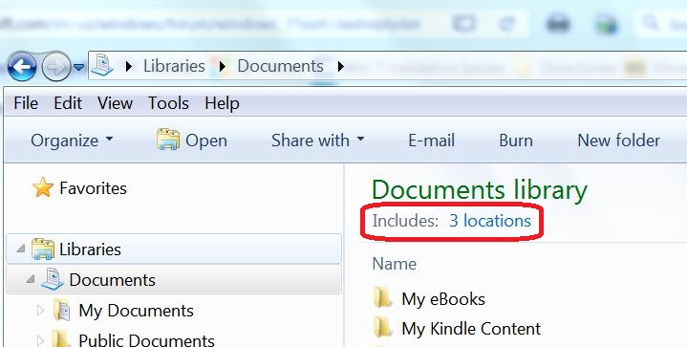The width and height of the screenshot is (687, 347).
Task: Click the Public Documents folder icon
Action: point(62,338)
